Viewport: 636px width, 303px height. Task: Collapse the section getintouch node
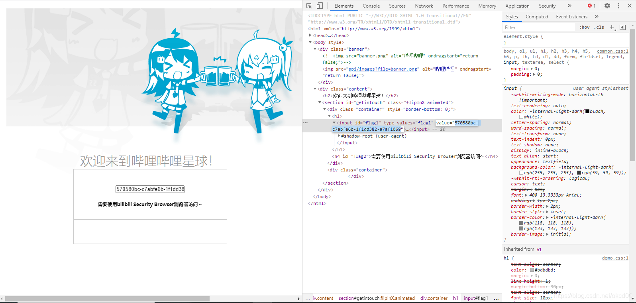pos(320,102)
